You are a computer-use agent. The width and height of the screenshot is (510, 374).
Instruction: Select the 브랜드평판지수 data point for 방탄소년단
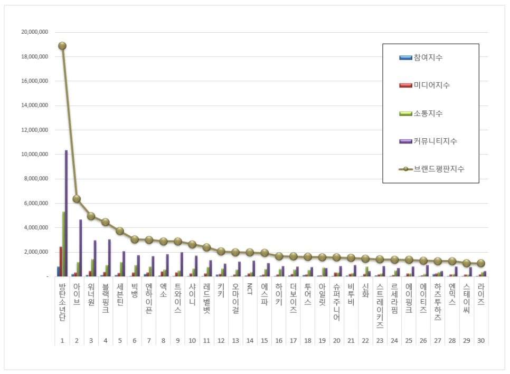pos(62,46)
